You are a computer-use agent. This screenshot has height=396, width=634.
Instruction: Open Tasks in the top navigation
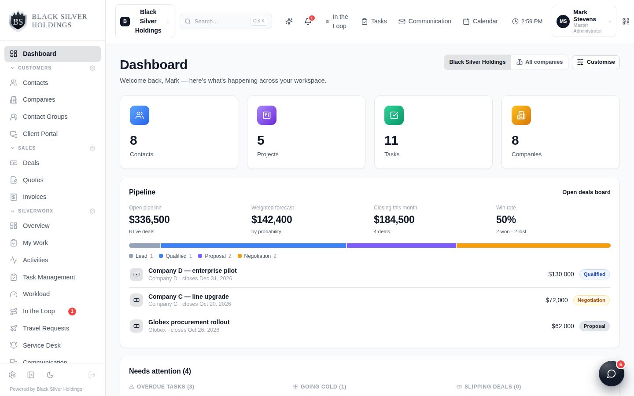374,21
